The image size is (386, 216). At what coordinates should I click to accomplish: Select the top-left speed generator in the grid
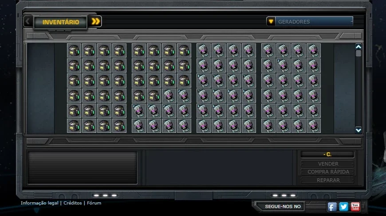pos(74,50)
